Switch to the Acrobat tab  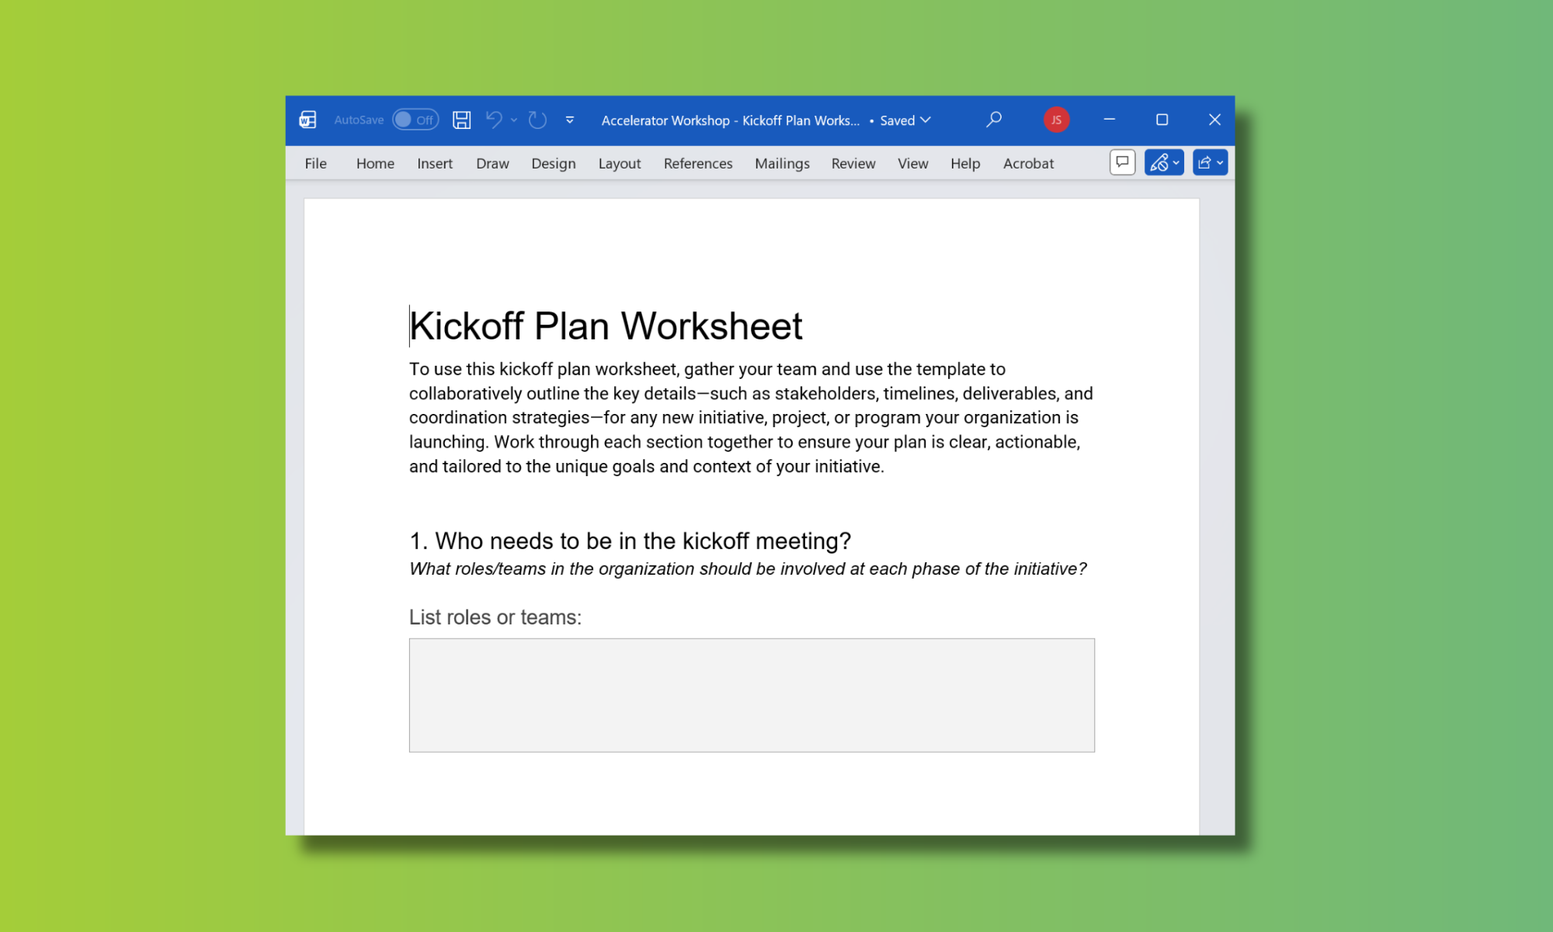(1028, 163)
